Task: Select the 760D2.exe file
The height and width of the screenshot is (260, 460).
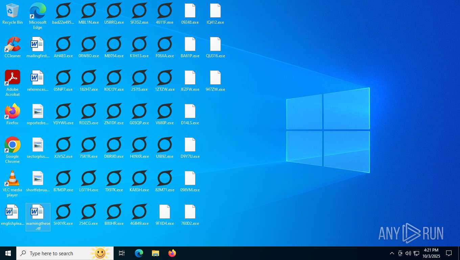Action: tap(190, 215)
